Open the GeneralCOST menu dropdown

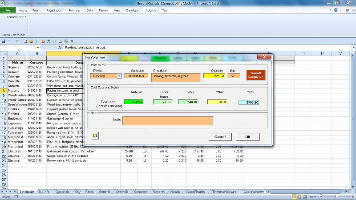click(x=16, y=17)
